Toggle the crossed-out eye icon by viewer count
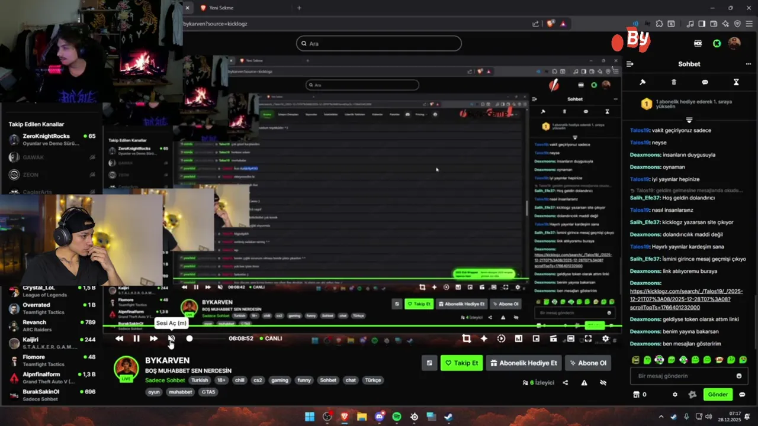This screenshot has height=426, width=758. 603,383
